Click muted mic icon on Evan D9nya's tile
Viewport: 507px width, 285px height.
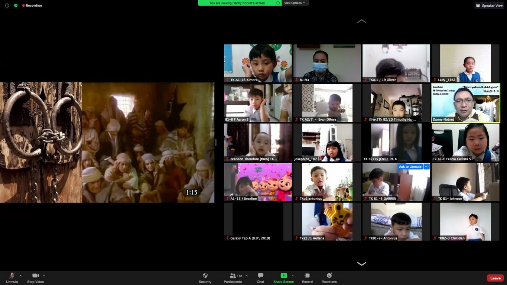[x=296, y=119]
